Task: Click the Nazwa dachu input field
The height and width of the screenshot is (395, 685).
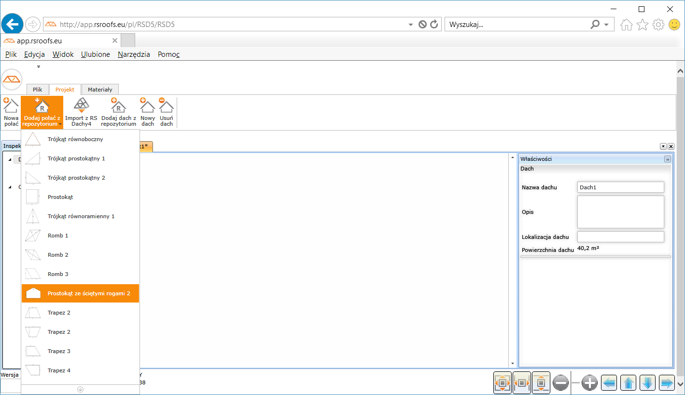Action: click(620, 187)
